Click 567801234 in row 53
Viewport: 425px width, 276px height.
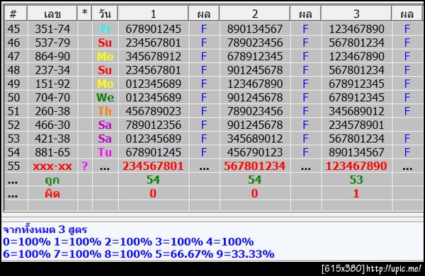356,139
